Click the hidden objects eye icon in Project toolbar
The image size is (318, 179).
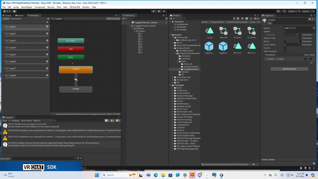point(255,19)
